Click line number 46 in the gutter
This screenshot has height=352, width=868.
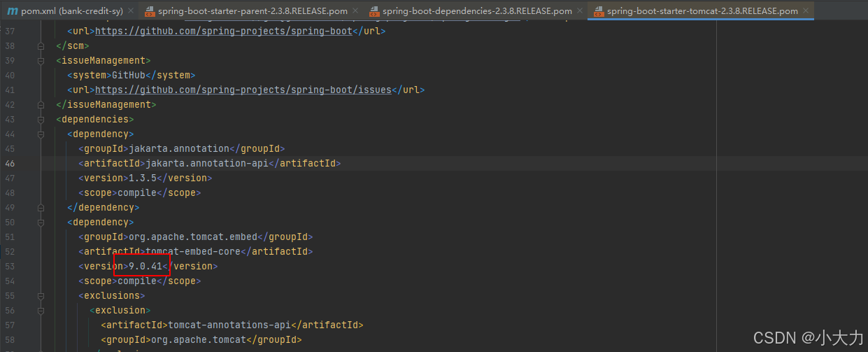point(10,163)
